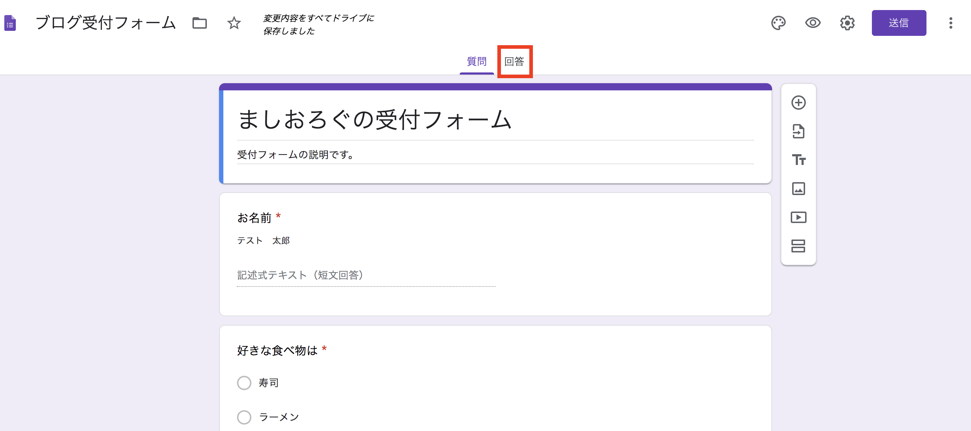Open the three-dot more options menu
This screenshot has width=971, height=431.
click(951, 23)
